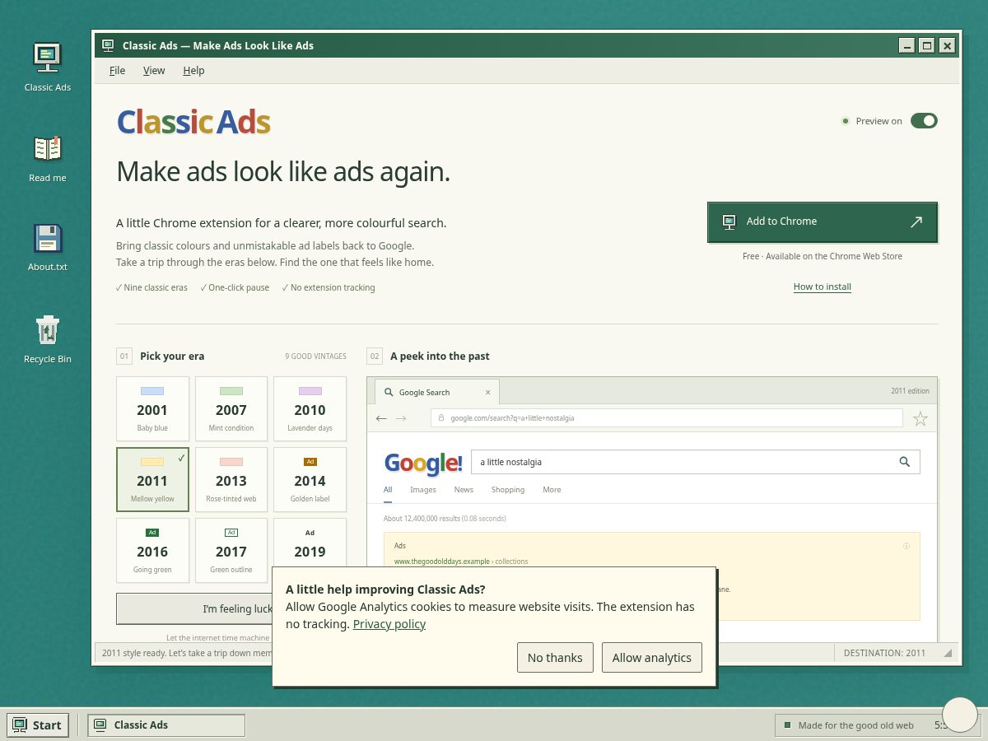Click the preview tab search icon
Viewport: 988px width, 741px height.
tap(389, 392)
